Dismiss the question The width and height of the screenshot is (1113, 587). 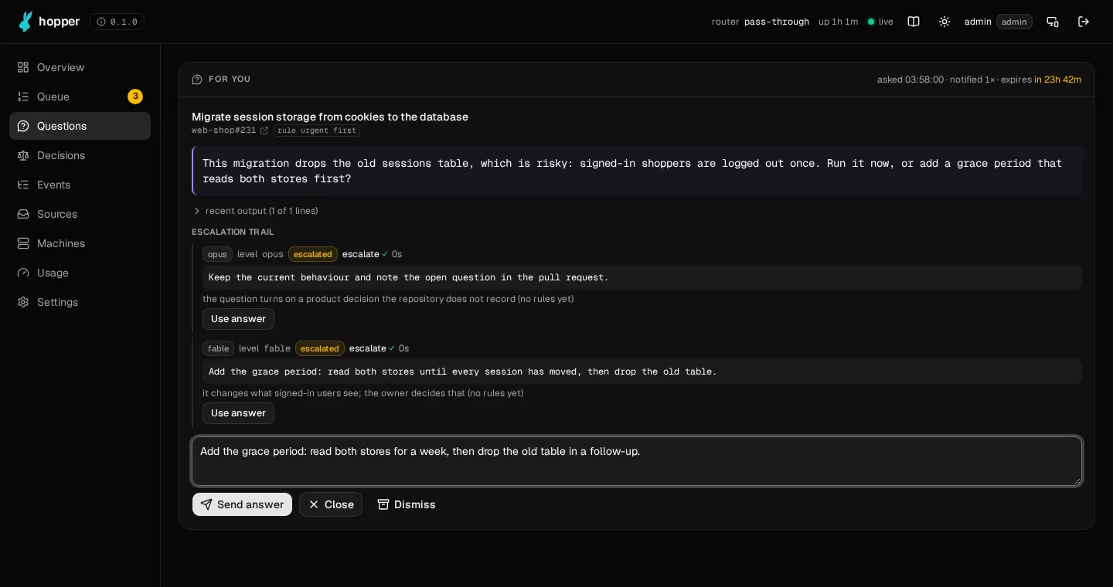(407, 504)
